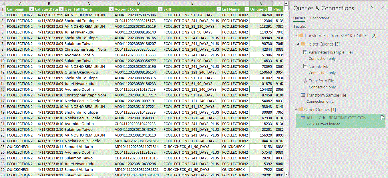Click the fx icon of Transform File
The image size is (388, 178).
pos(305,81)
